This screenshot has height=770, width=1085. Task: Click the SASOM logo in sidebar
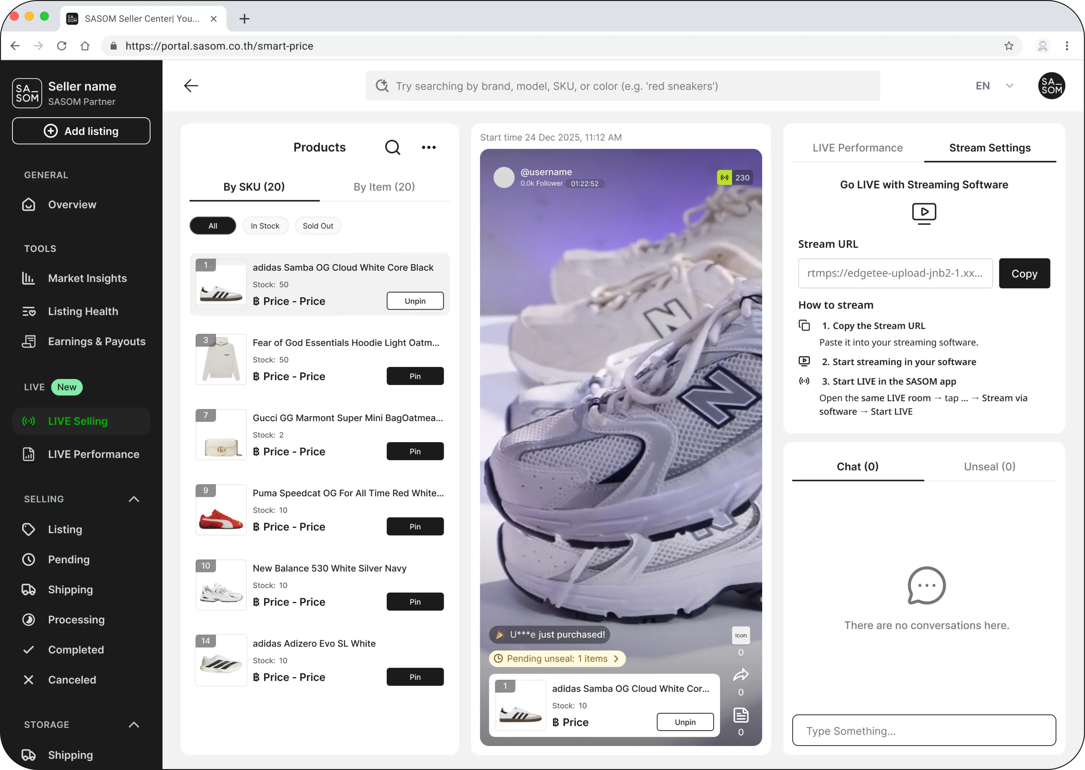pos(27,93)
